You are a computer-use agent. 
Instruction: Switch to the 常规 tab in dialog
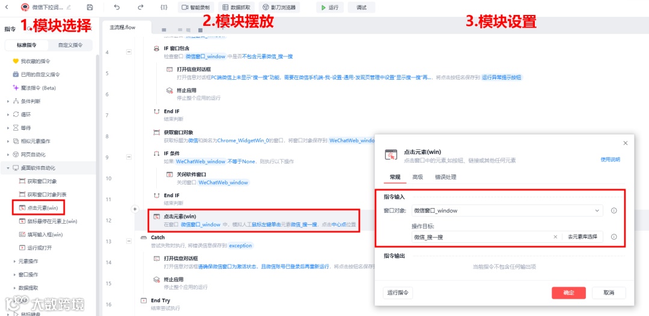point(395,177)
